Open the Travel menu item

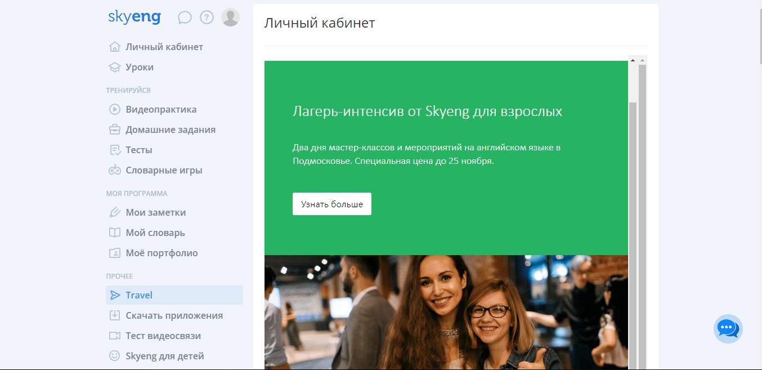[x=139, y=295]
